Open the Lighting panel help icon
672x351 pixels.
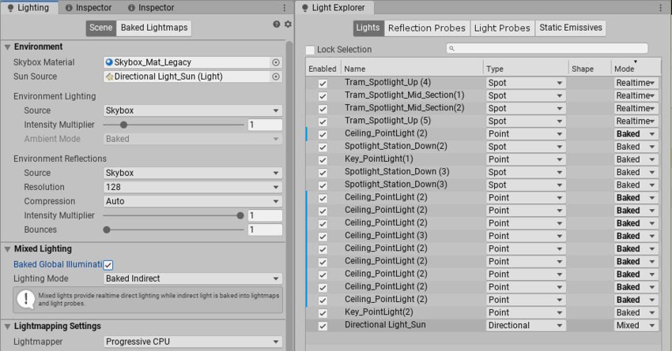(276, 24)
